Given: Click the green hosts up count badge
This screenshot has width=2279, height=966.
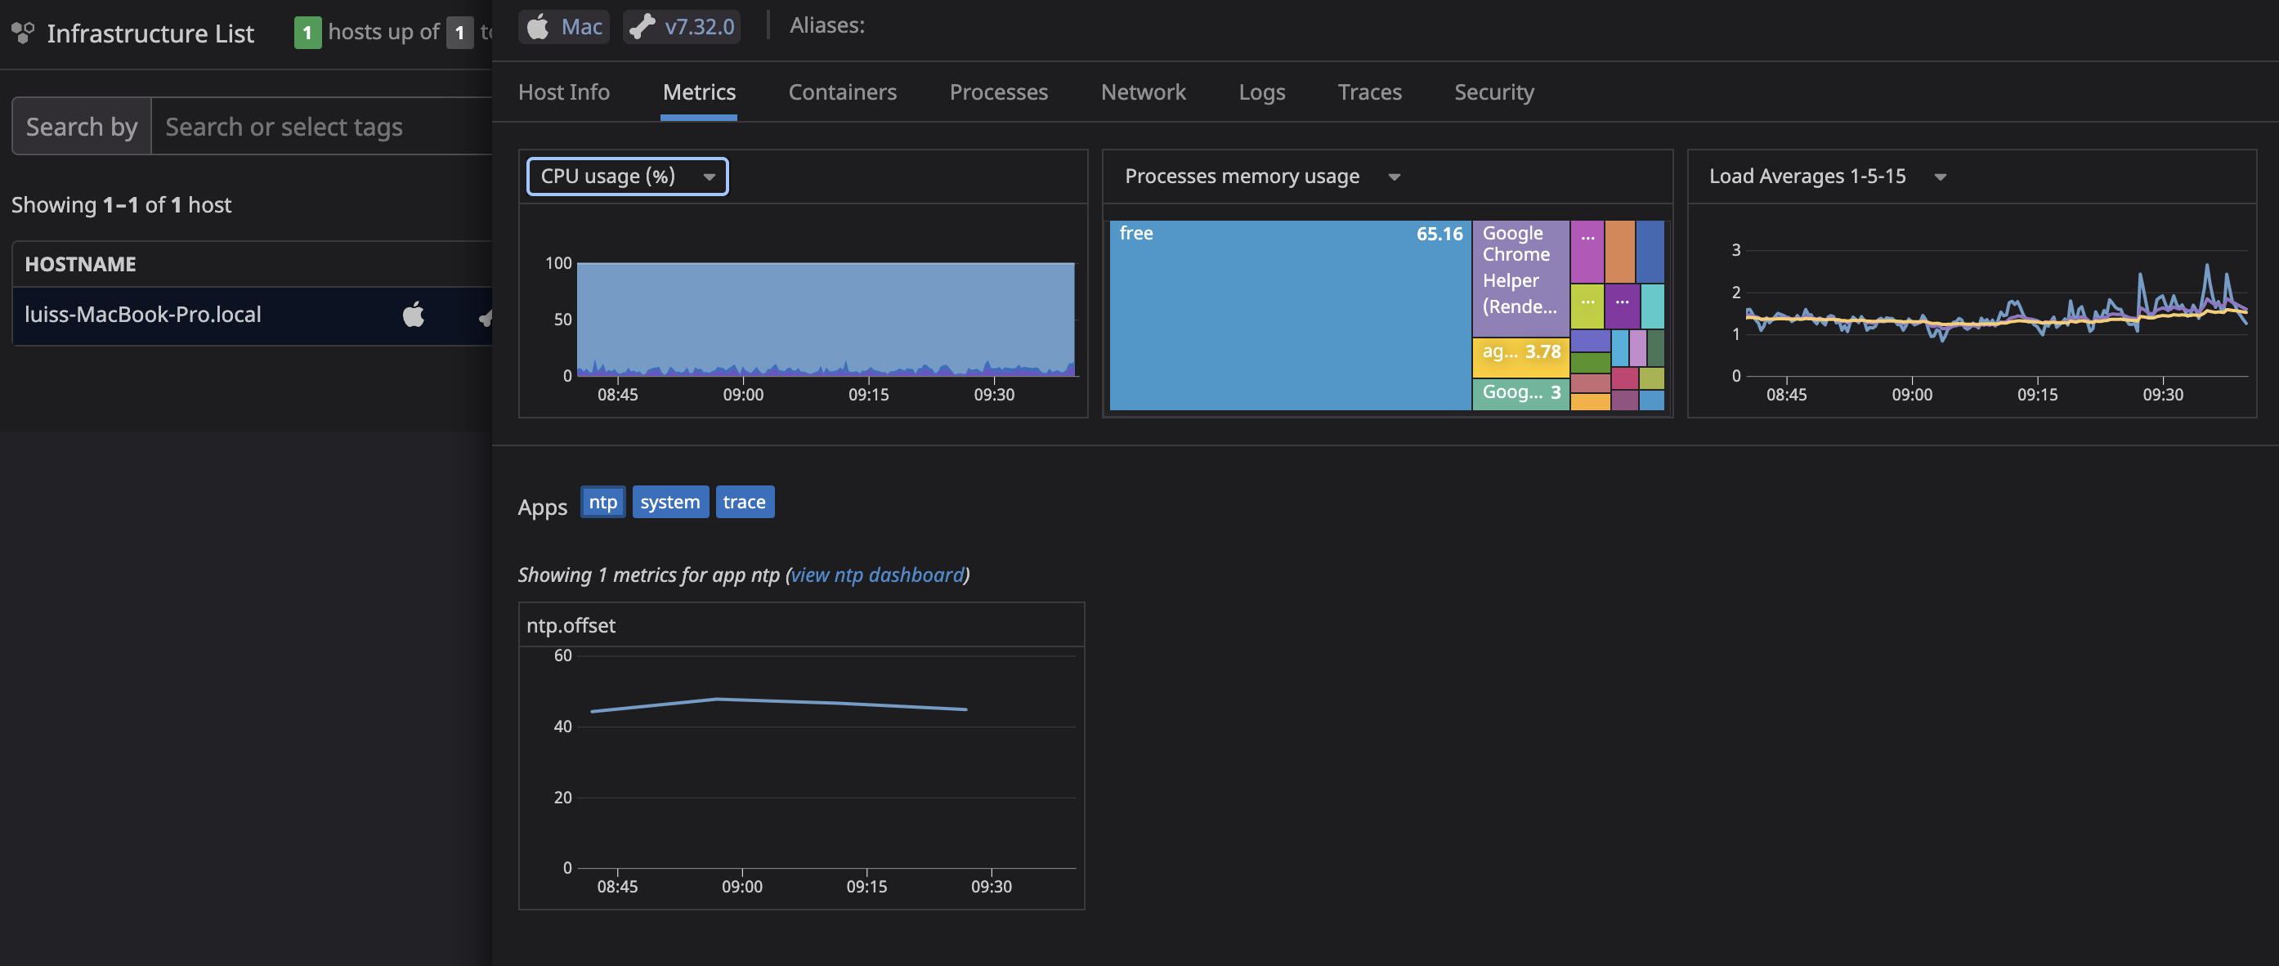Looking at the screenshot, I should pyautogui.click(x=307, y=33).
